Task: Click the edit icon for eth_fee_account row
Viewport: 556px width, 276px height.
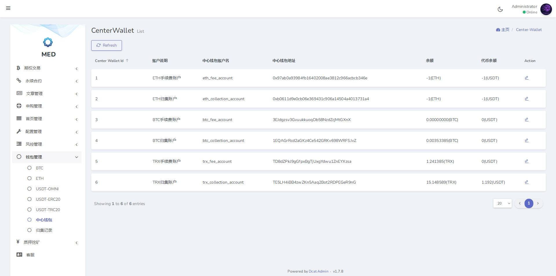Action: (x=526, y=78)
